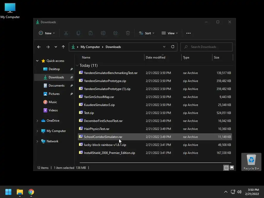Open the See more ellipsis menu
Image resolution: width=264 pixels, height=198 pixels.
tap(188, 33)
